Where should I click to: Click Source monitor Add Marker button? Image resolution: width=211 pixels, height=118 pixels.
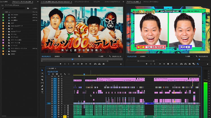(x=60, y=64)
